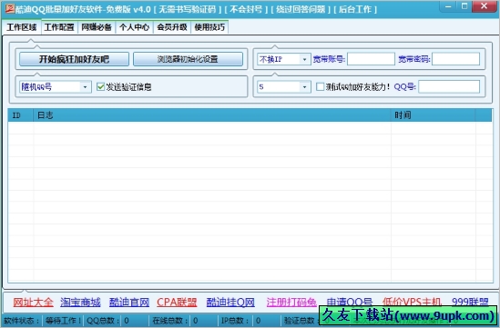The height and width of the screenshot is (328, 500).
Task: Switch to the 工作区域 tab
Action: pyautogui.click(x=22, y=27)
